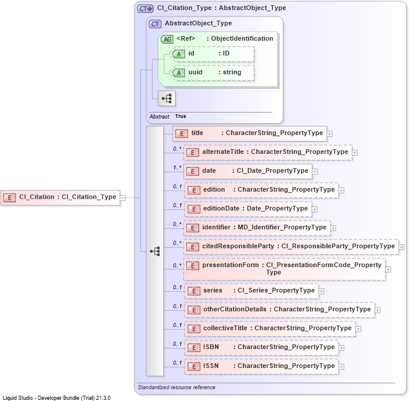
Task: Click the E icon of identifier element
Action: click(193, 228)
